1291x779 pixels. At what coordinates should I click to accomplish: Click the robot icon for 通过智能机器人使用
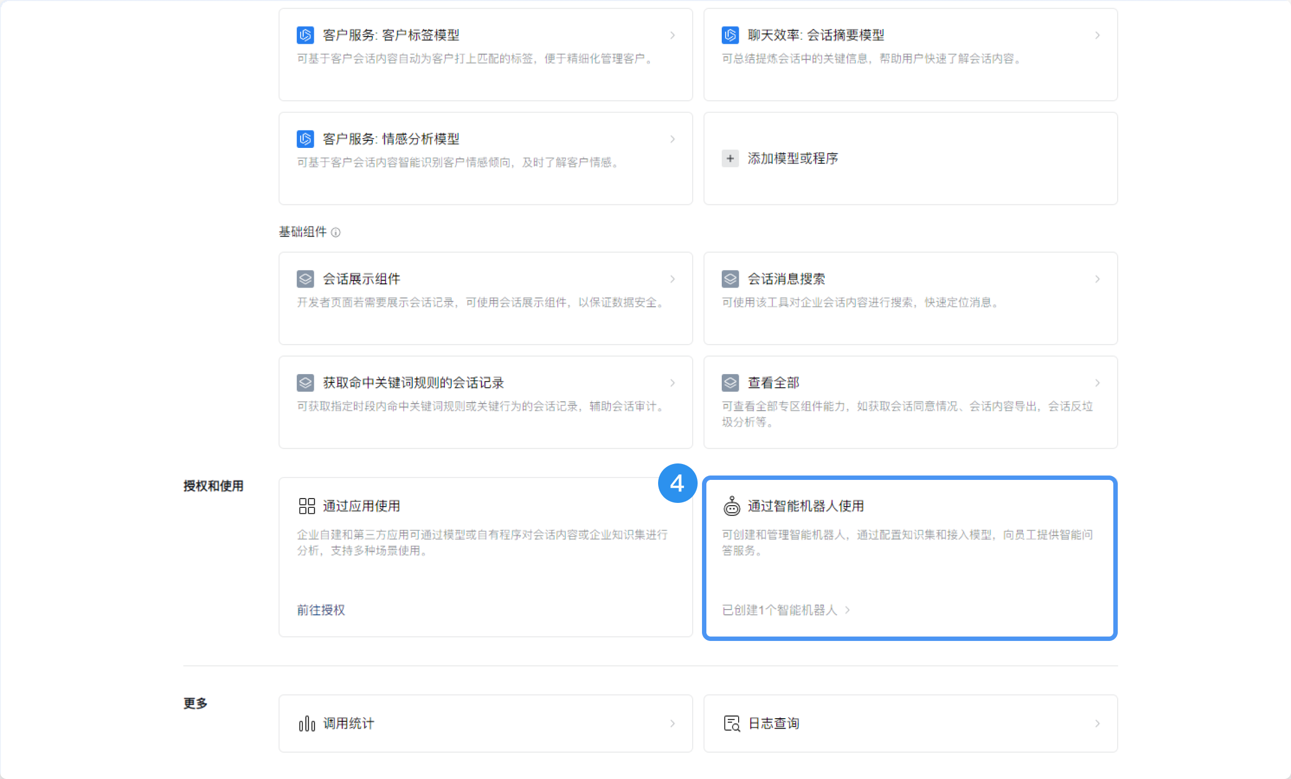point(732,506)
